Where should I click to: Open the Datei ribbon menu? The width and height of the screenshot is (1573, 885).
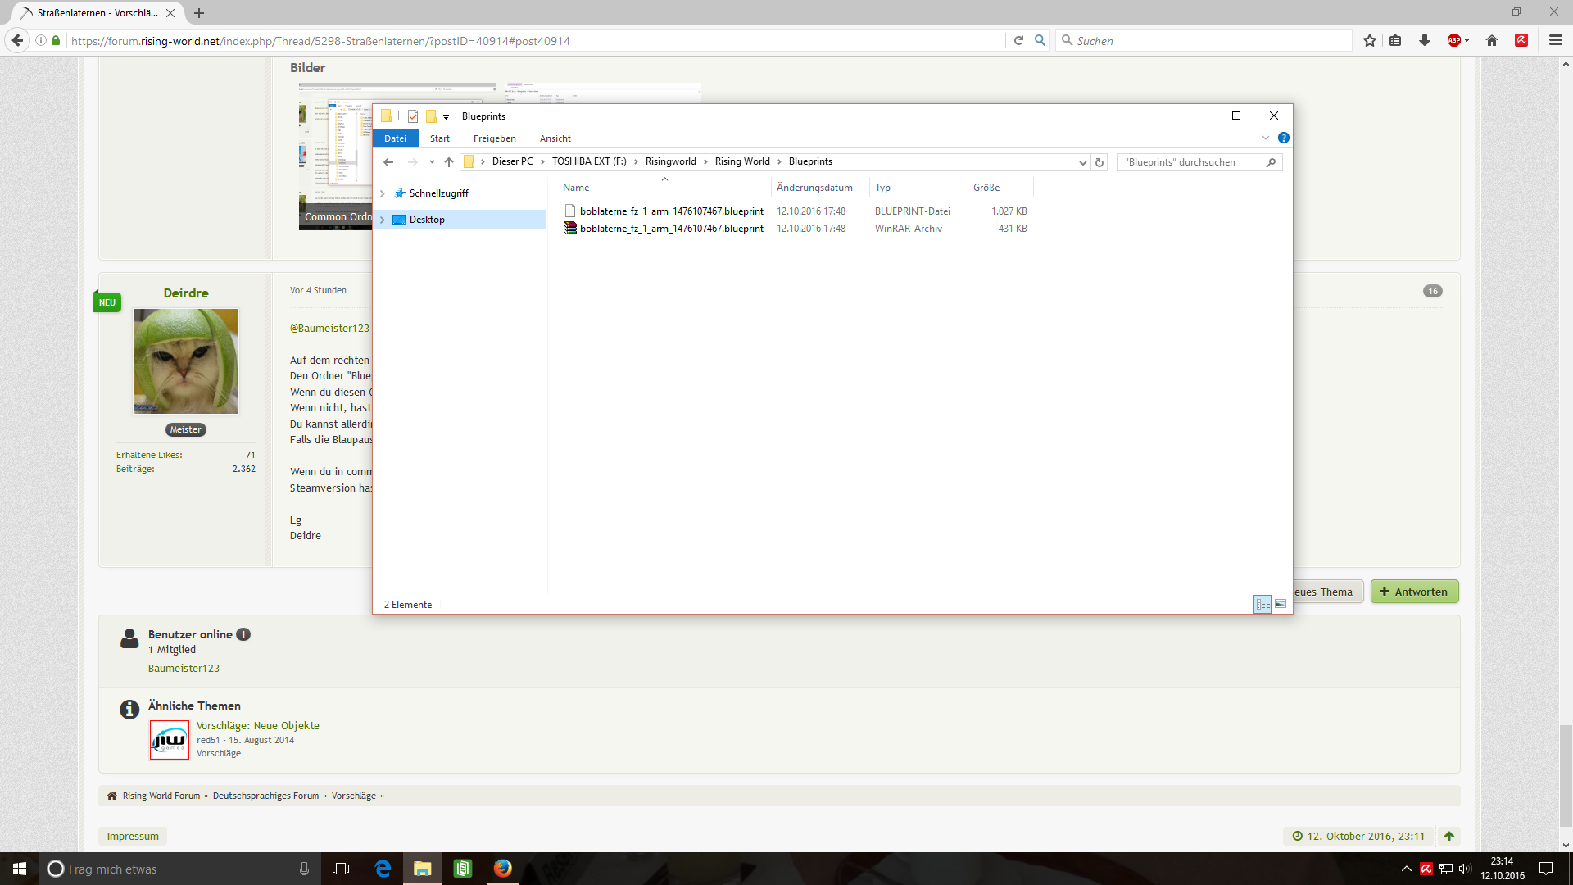tap(395, 138)
